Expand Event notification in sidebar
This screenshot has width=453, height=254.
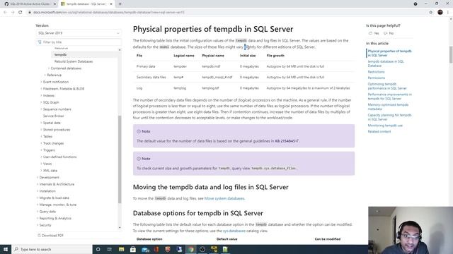[41, 82]
